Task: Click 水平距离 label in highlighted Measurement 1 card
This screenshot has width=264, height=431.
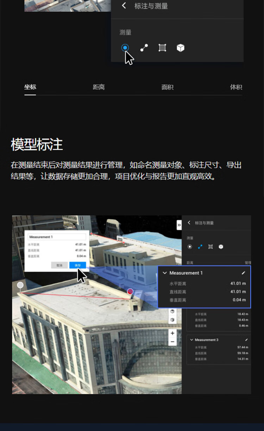Action: [x=177, y=284]
